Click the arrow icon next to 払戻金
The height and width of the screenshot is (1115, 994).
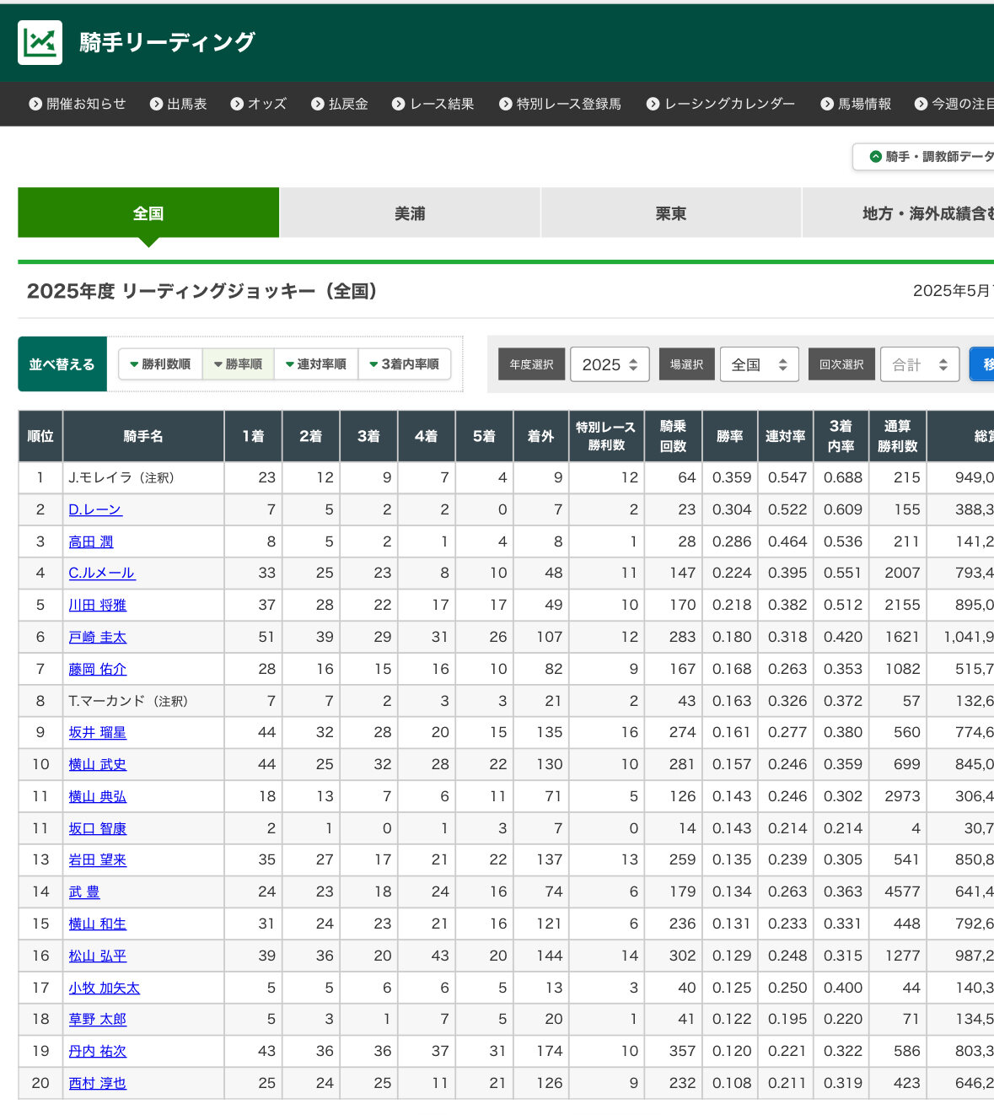(318, 104)
